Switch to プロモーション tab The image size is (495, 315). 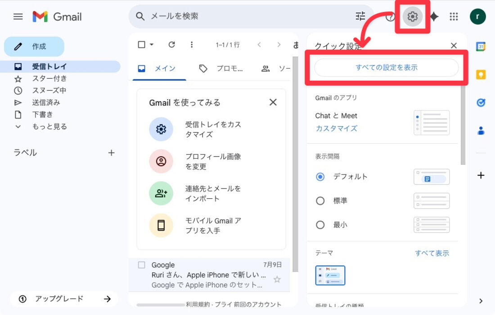coord(220,69)
